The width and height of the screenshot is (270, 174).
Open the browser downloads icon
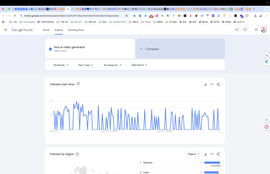point(255,16)
